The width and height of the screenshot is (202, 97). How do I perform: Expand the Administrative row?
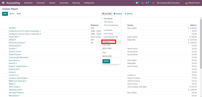[x=15, y=46]
